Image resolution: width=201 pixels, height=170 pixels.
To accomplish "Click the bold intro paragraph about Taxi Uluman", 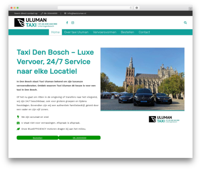I will click(56, 86).
